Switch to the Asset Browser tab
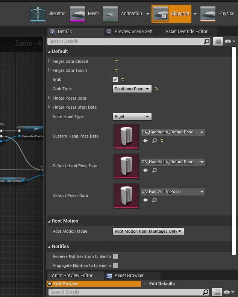Screen dimensions: 238x297 click(132, 276)
